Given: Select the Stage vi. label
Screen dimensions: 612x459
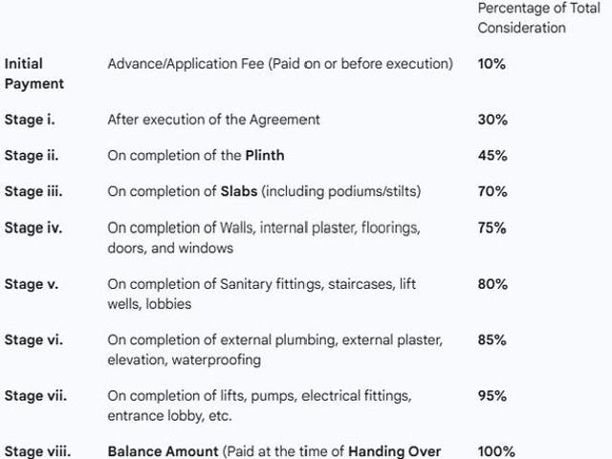Looking at the screenshot, I should [33, 339].
